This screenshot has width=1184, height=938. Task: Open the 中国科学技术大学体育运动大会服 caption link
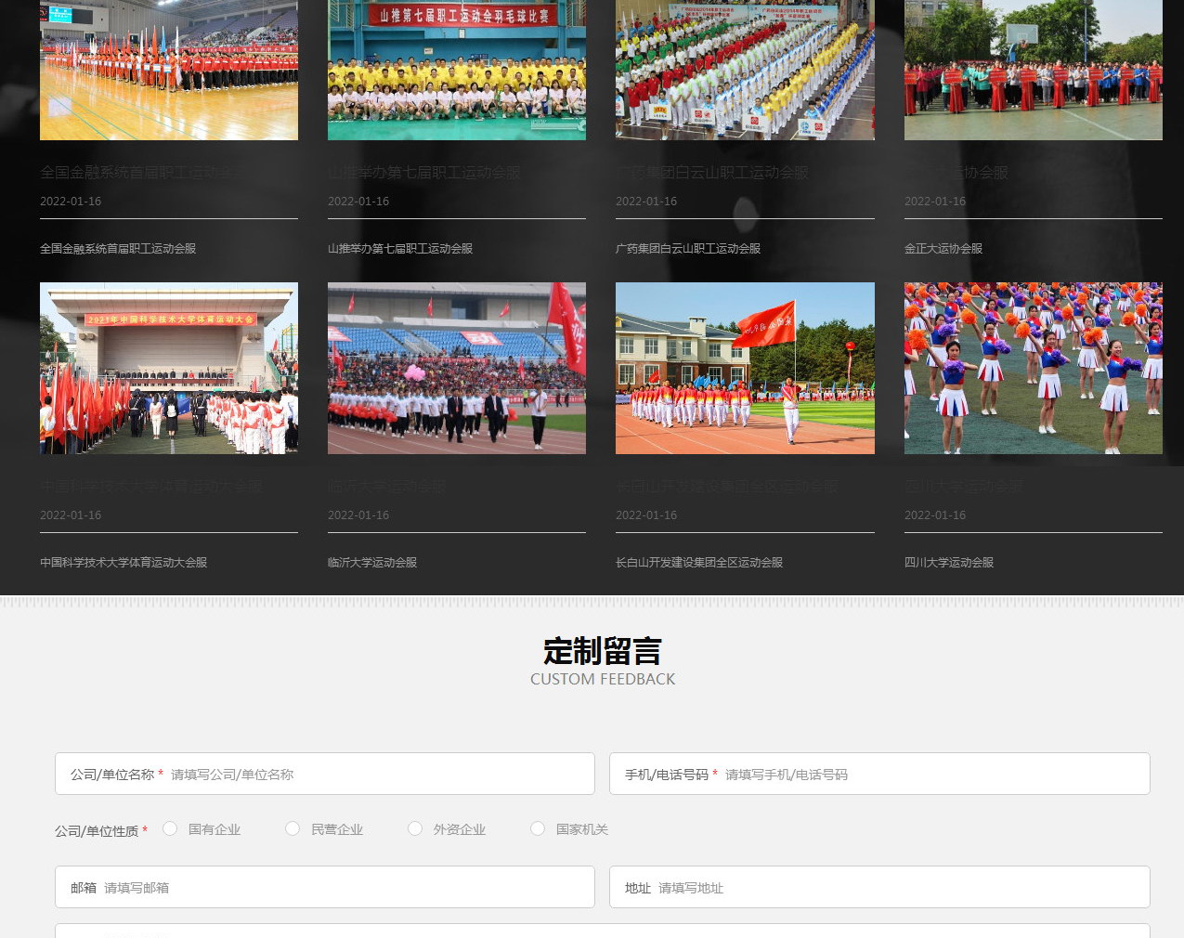pyautogui.click(x=124, y=563)
